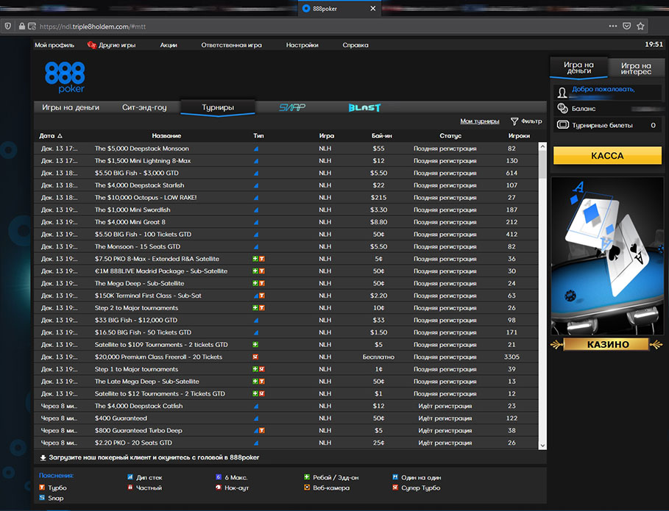Sort by the Players column header
The width and height of the screenshot is (669, 511).
click(519, 136)
